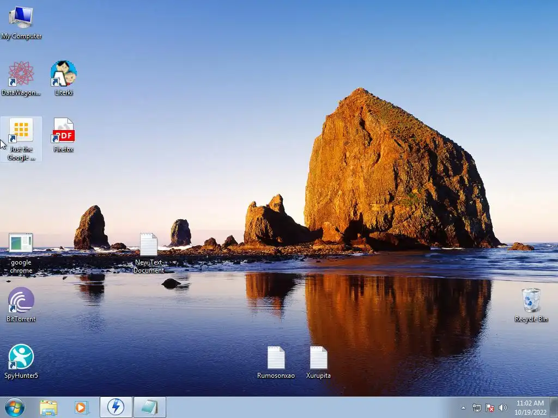Select the Rumosonxao file icon
The width and height of the screenshot is (558, 418).
click(276, 362)
